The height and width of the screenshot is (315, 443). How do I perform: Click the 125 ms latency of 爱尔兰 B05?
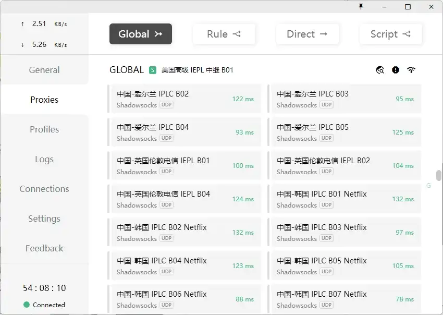(403, 132)
